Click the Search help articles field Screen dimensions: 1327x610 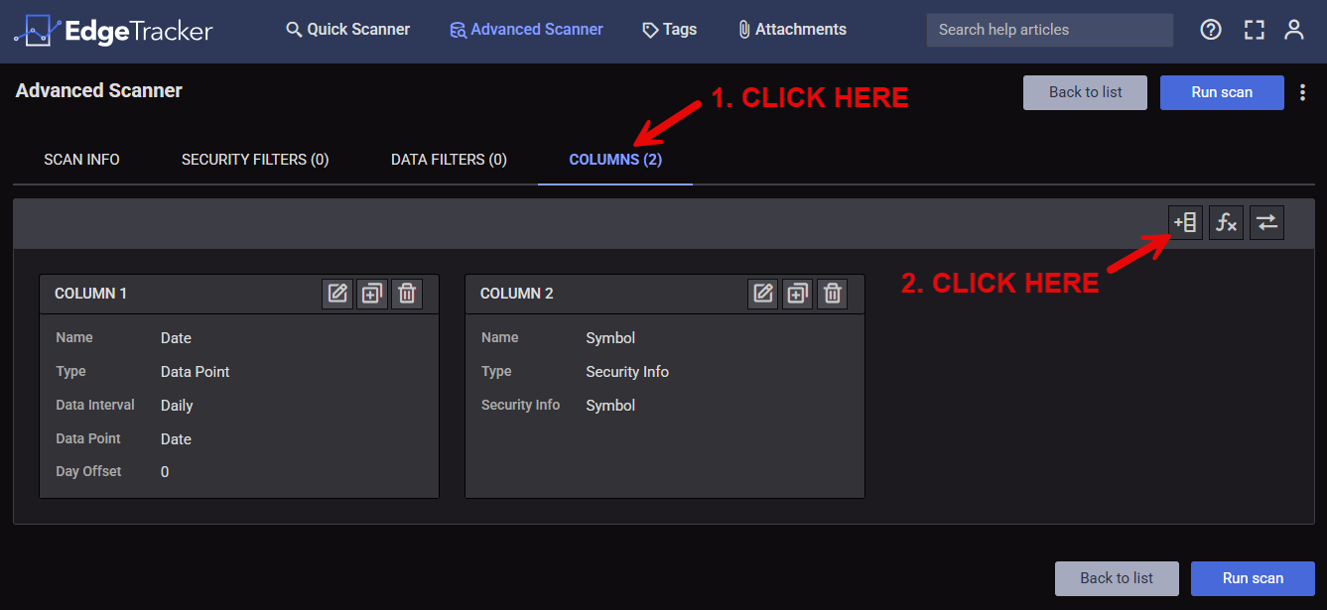1049,30
